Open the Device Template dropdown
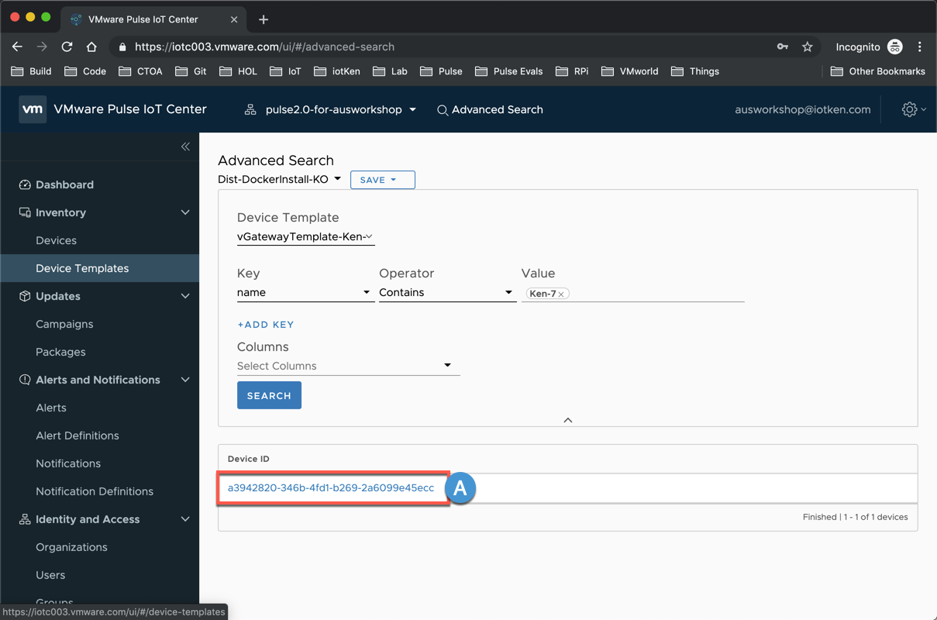 click(305, 237)
